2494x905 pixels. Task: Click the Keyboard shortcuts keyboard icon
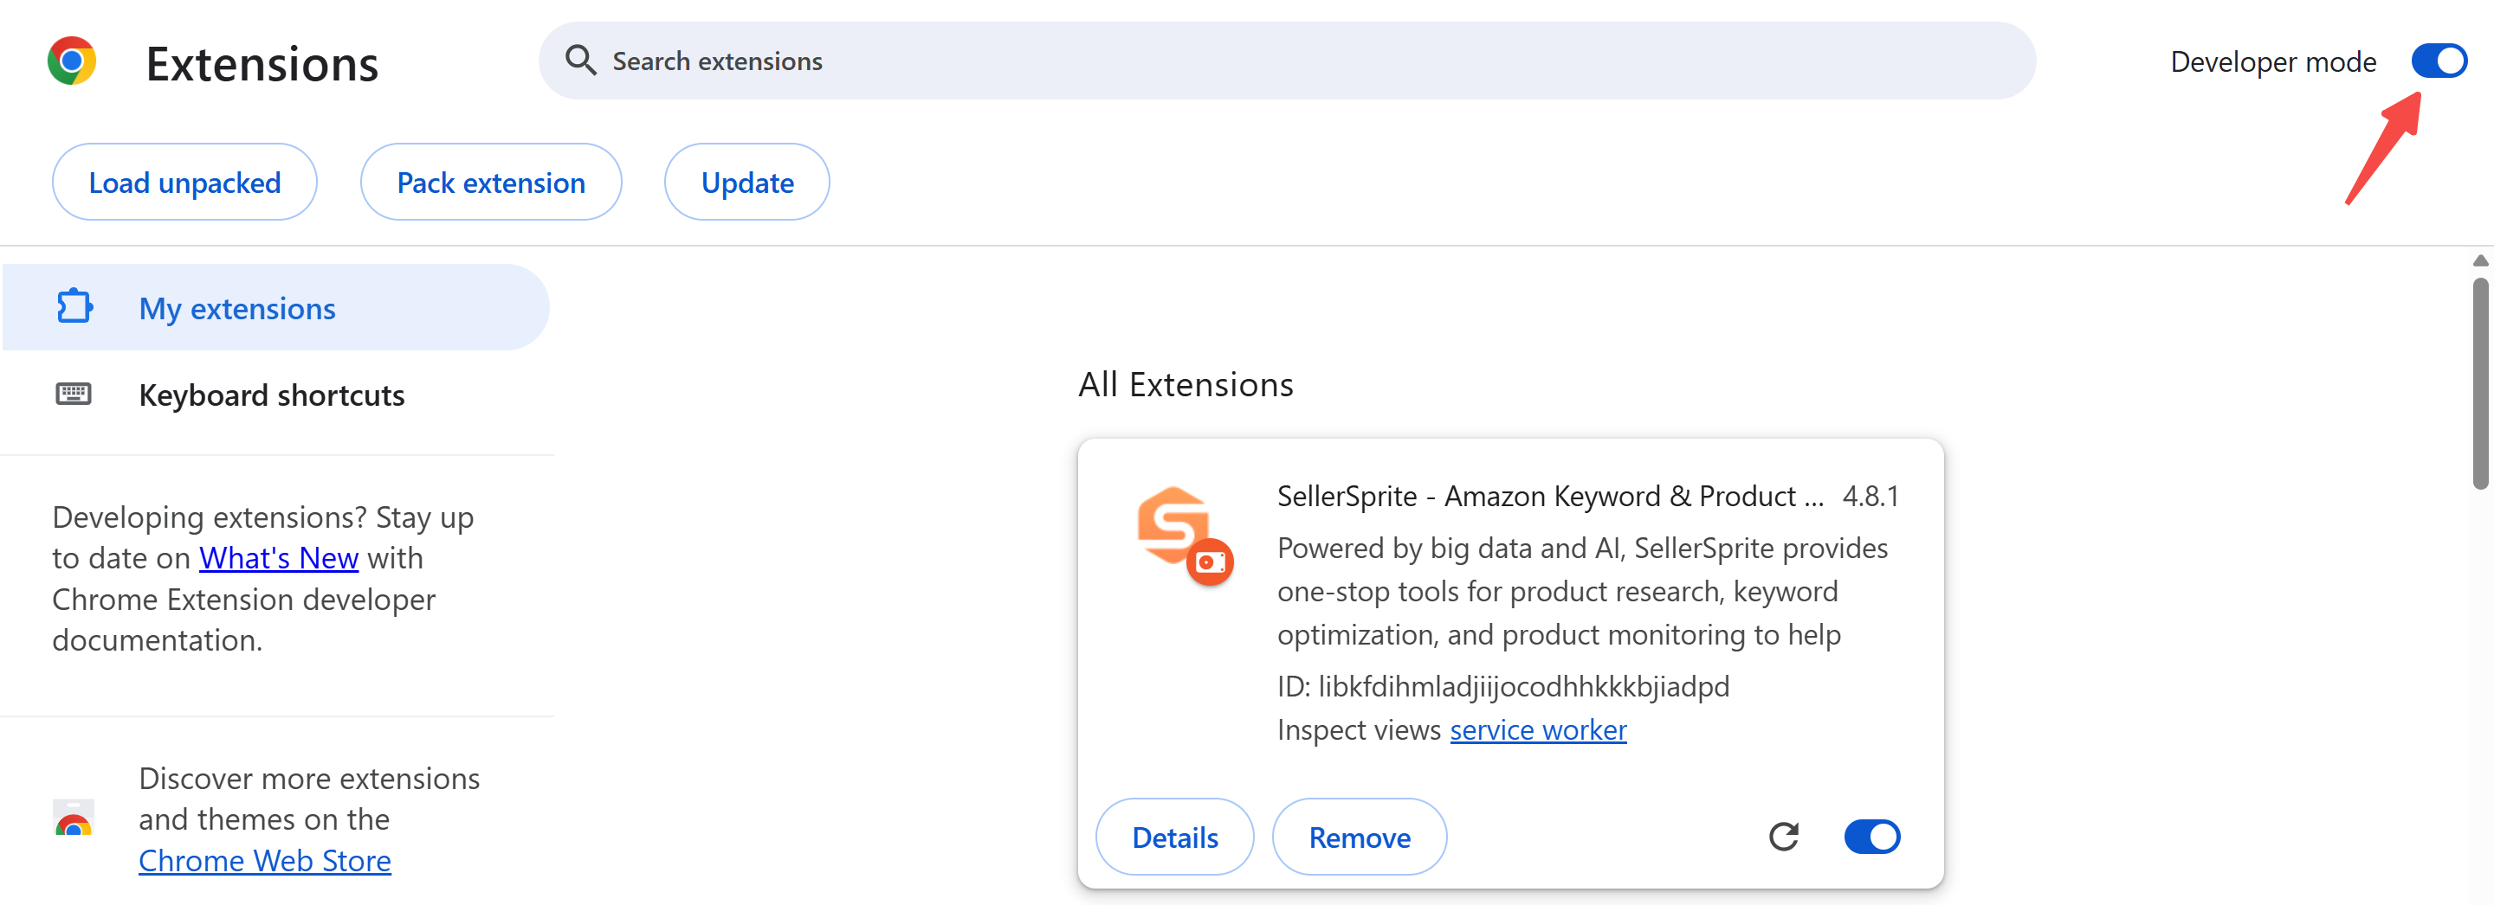[x=74, y=395]
